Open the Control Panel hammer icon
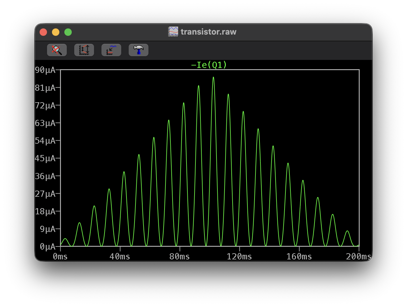 (139, 50)
